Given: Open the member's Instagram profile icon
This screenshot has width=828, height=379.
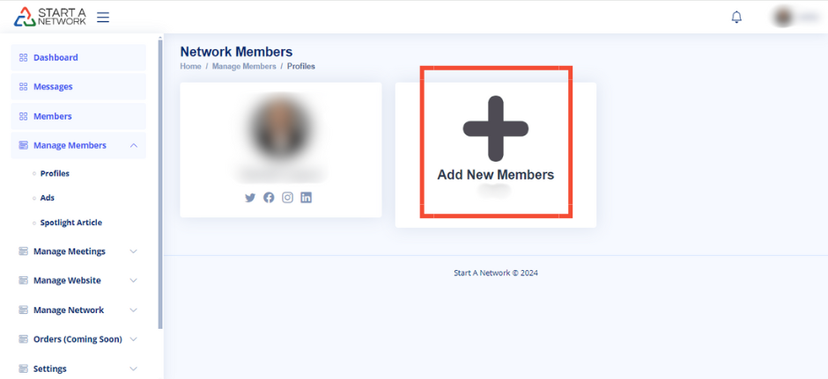Looking at the screenshot, I should coord(287,198).
